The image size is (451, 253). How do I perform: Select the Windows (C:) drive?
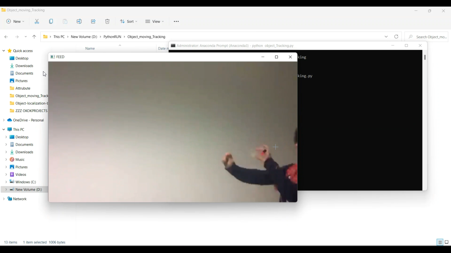click(26, 182)
